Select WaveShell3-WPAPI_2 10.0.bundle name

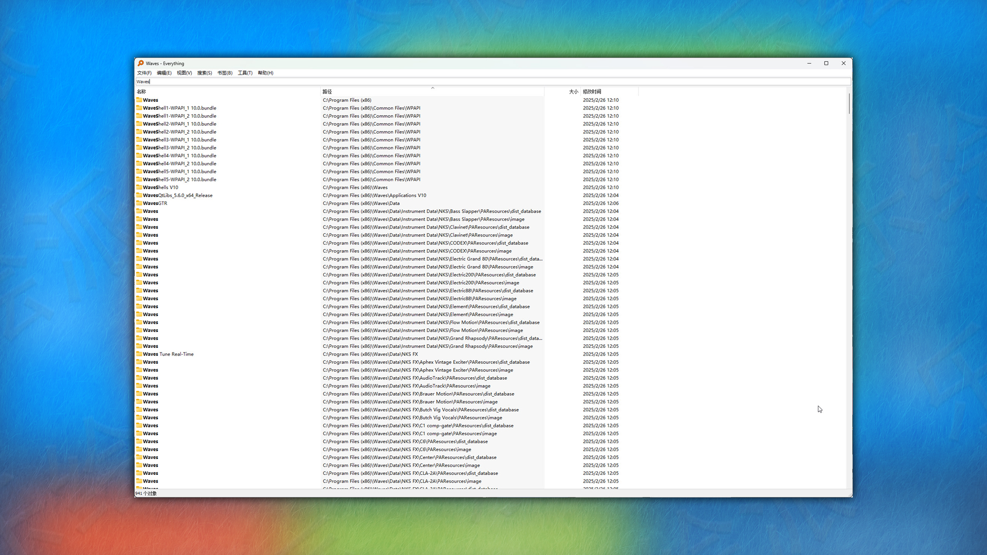coord(179,148)
